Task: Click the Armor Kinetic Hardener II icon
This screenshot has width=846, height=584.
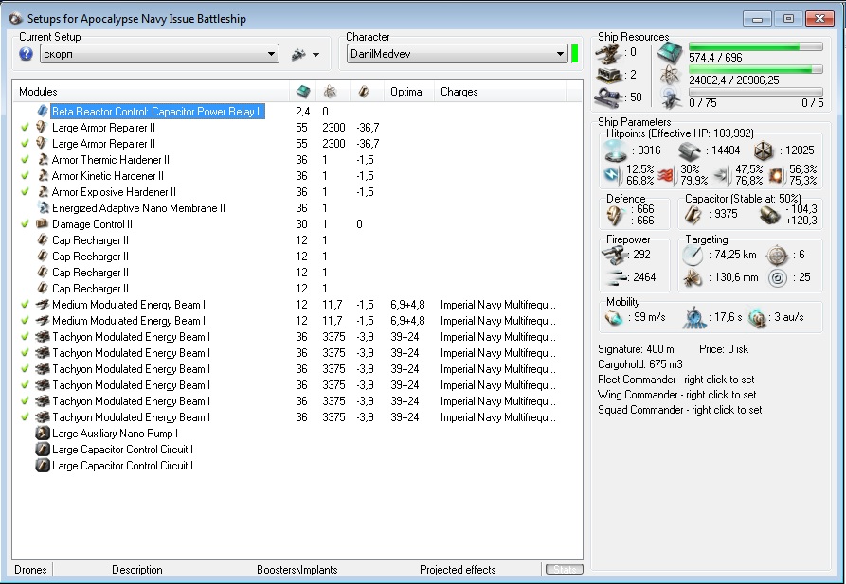Action: click(43, 176)
